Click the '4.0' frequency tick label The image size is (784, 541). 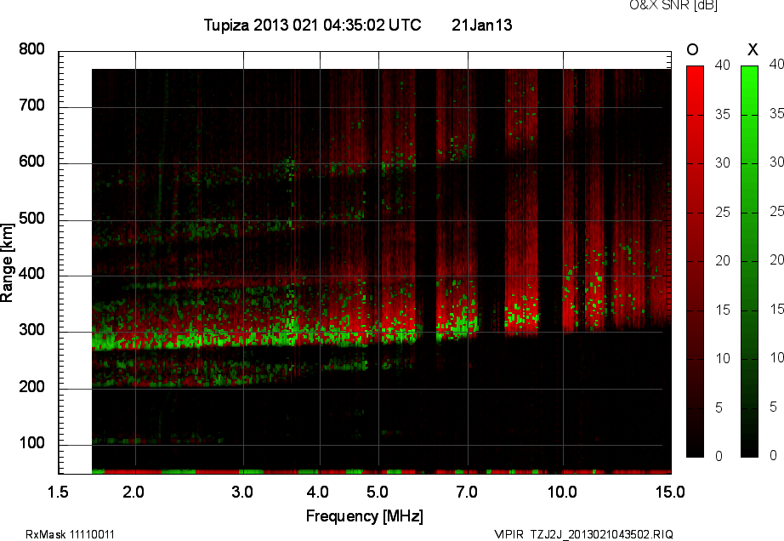click(317, 492)
